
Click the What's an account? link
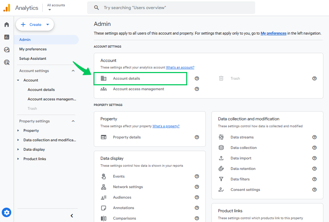[x=180, y=67]
